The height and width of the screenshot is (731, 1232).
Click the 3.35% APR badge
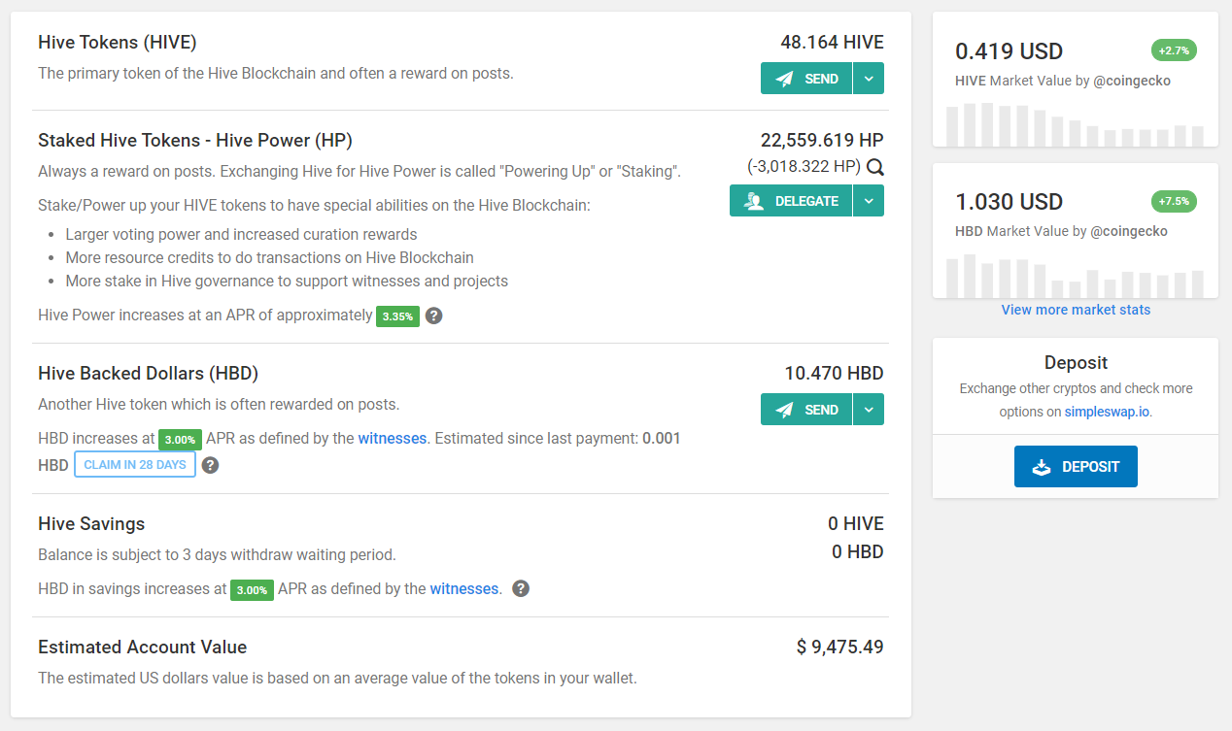pyautogui.click(x=397, y=316)
